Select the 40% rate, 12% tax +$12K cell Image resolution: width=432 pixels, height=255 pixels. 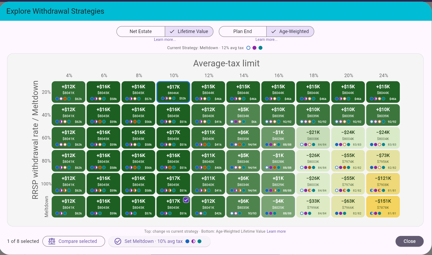pyautogui.click(x=208, y=115)
